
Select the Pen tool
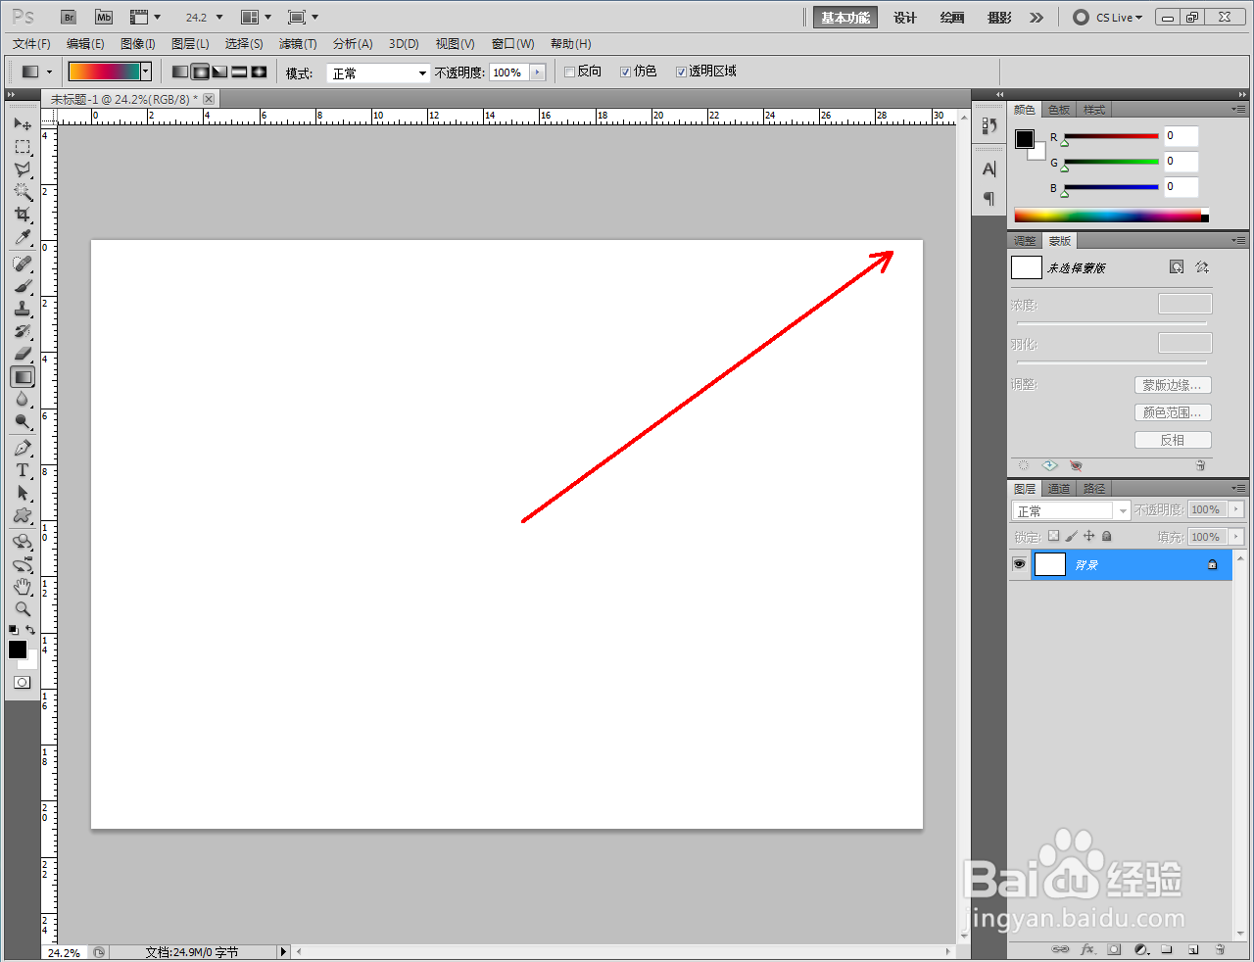coord(23,448)
